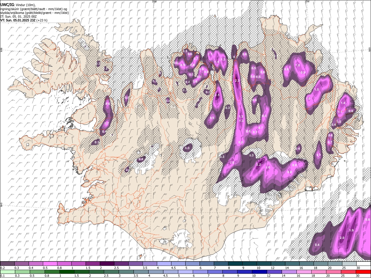Click the '1.5' value on the northeast map area

pos(317,90)
